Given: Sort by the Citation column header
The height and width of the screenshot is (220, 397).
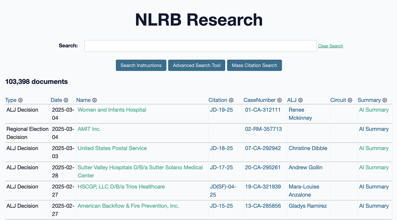Looking at the screenshot, I should coord(218,100).
